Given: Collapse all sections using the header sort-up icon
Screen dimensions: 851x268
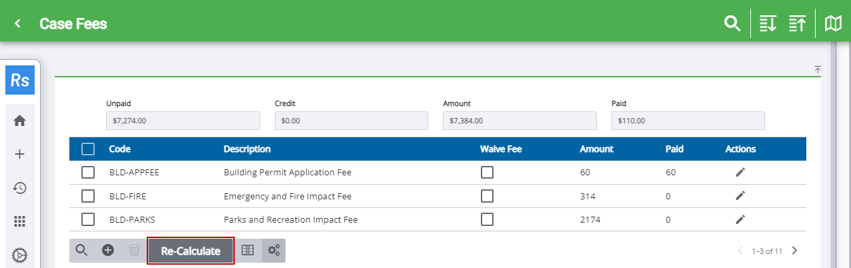Looking at the screenshot, I should [797, 24].
